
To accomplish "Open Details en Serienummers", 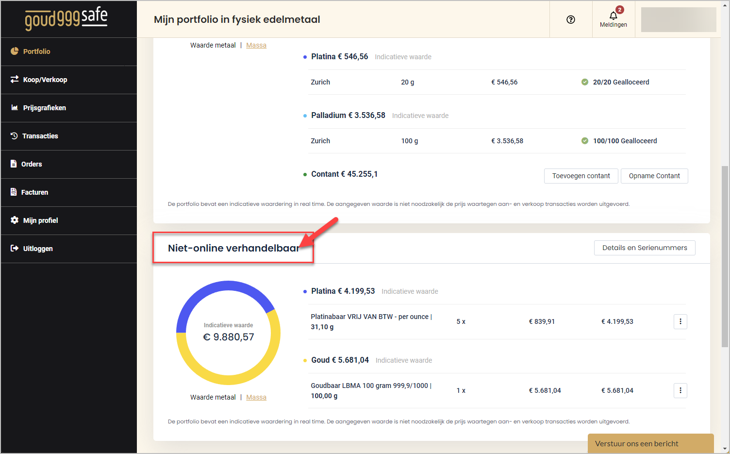I will (x=645, y=248).
